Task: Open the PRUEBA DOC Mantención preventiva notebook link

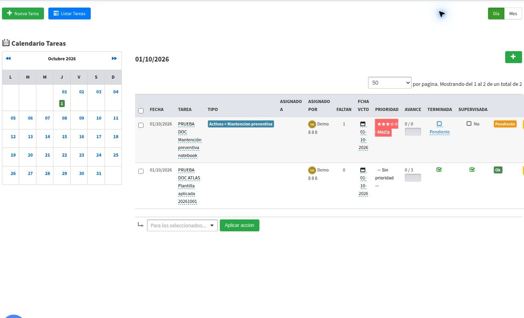Action: (x=190, y=140)
